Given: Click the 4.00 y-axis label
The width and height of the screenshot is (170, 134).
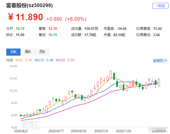Looking at the screenshot, I should click(x=14, y=127).
